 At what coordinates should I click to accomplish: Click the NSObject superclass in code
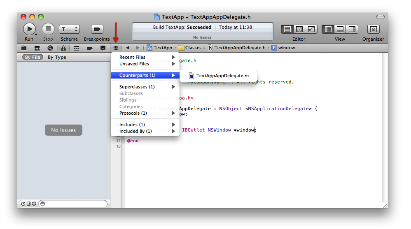tap(231, 109)
